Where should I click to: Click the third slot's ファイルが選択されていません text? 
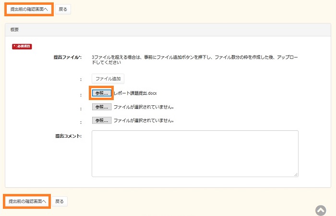click(144, 120)
